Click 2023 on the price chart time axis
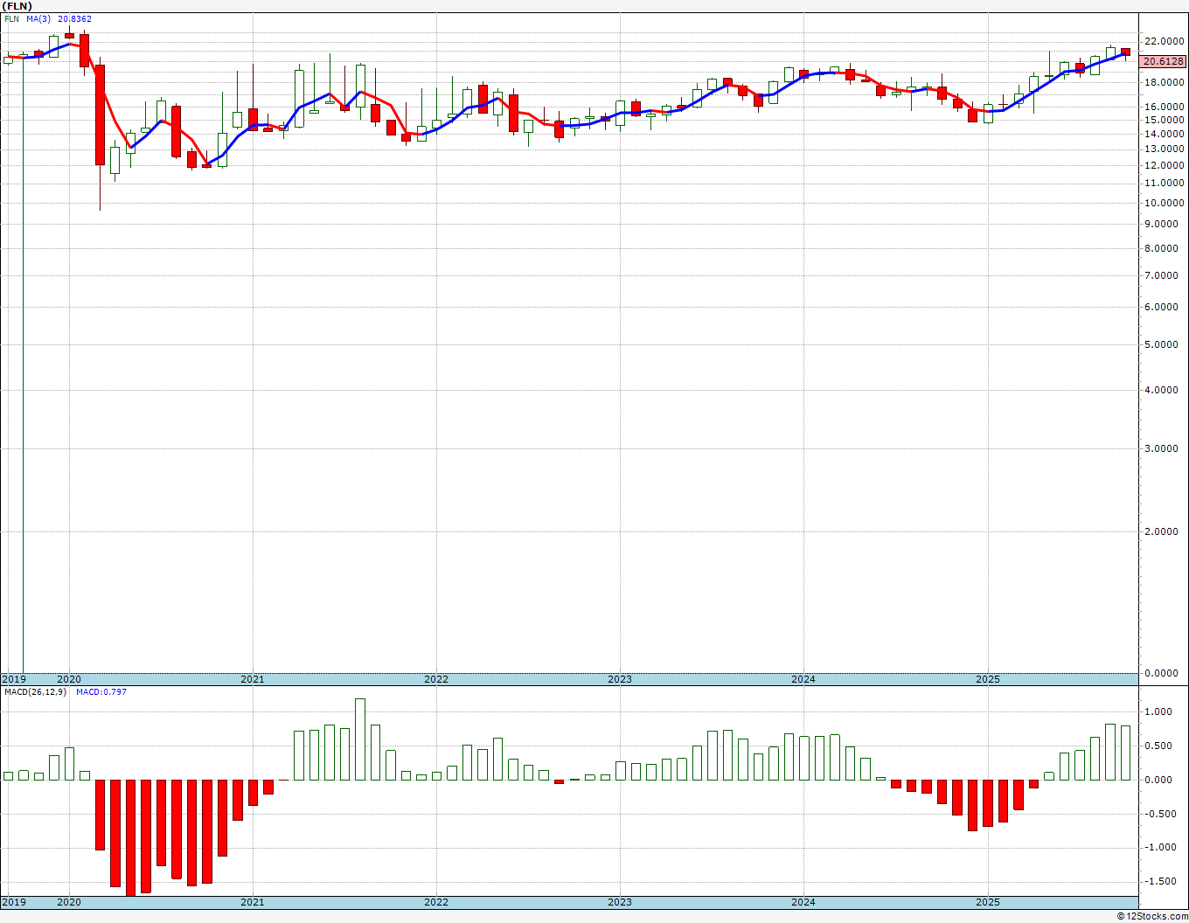This screenshot has height=923, width=1189. (x=620, y=679)
